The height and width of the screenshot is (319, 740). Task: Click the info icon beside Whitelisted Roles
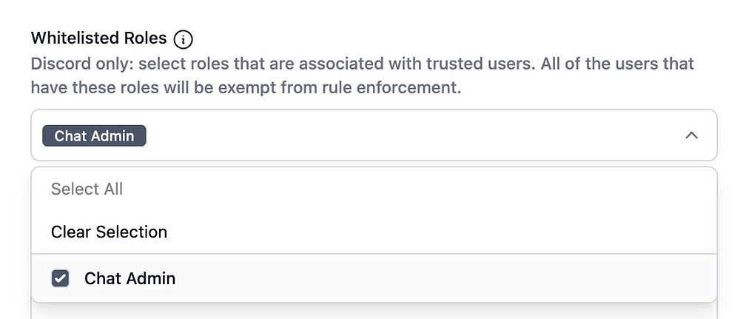(183, 38)
